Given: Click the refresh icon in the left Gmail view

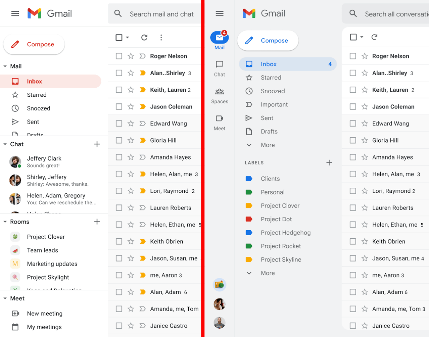Looking at the screenshot, I should (144, 37).
